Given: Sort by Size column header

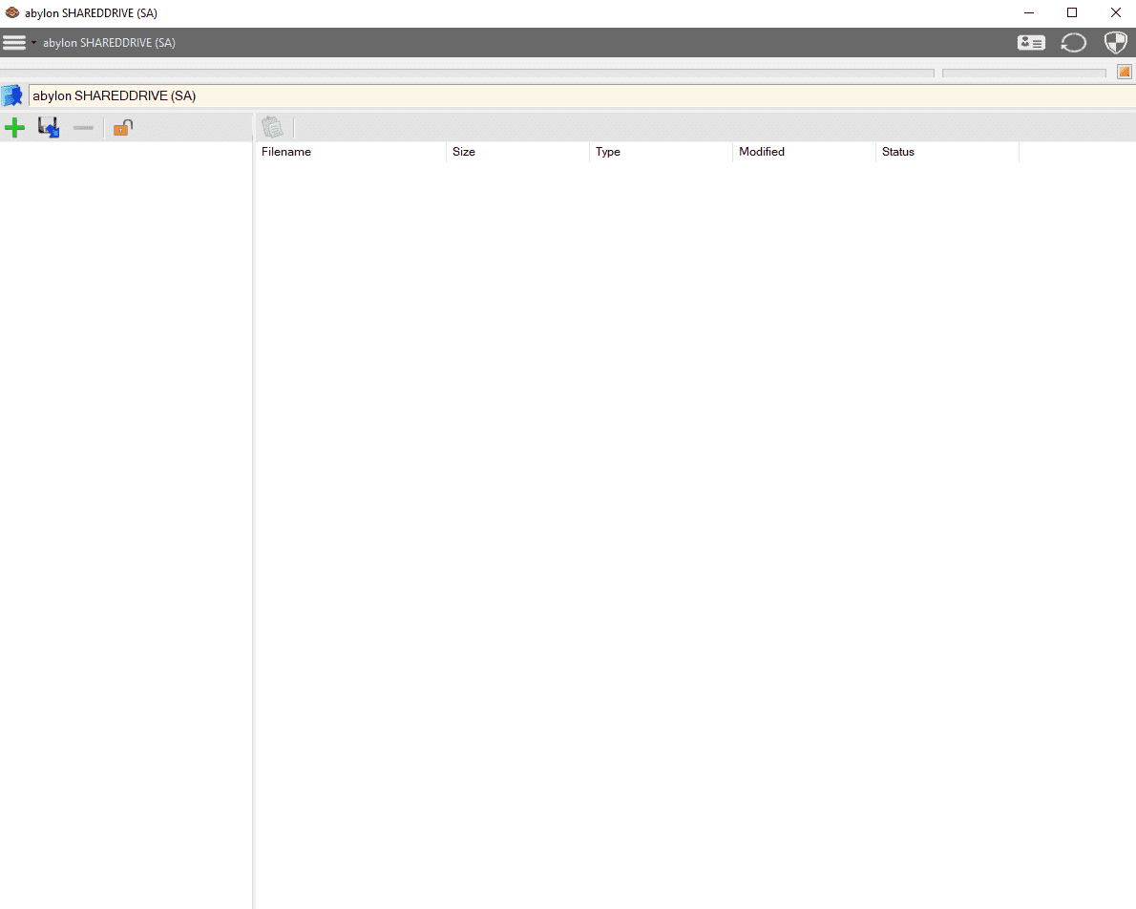Looking at the screenshot, I should click(x=517, y=152).
